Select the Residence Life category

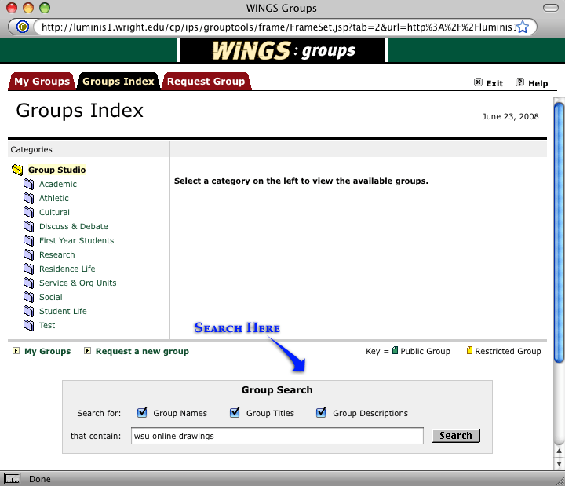(67, 269)
